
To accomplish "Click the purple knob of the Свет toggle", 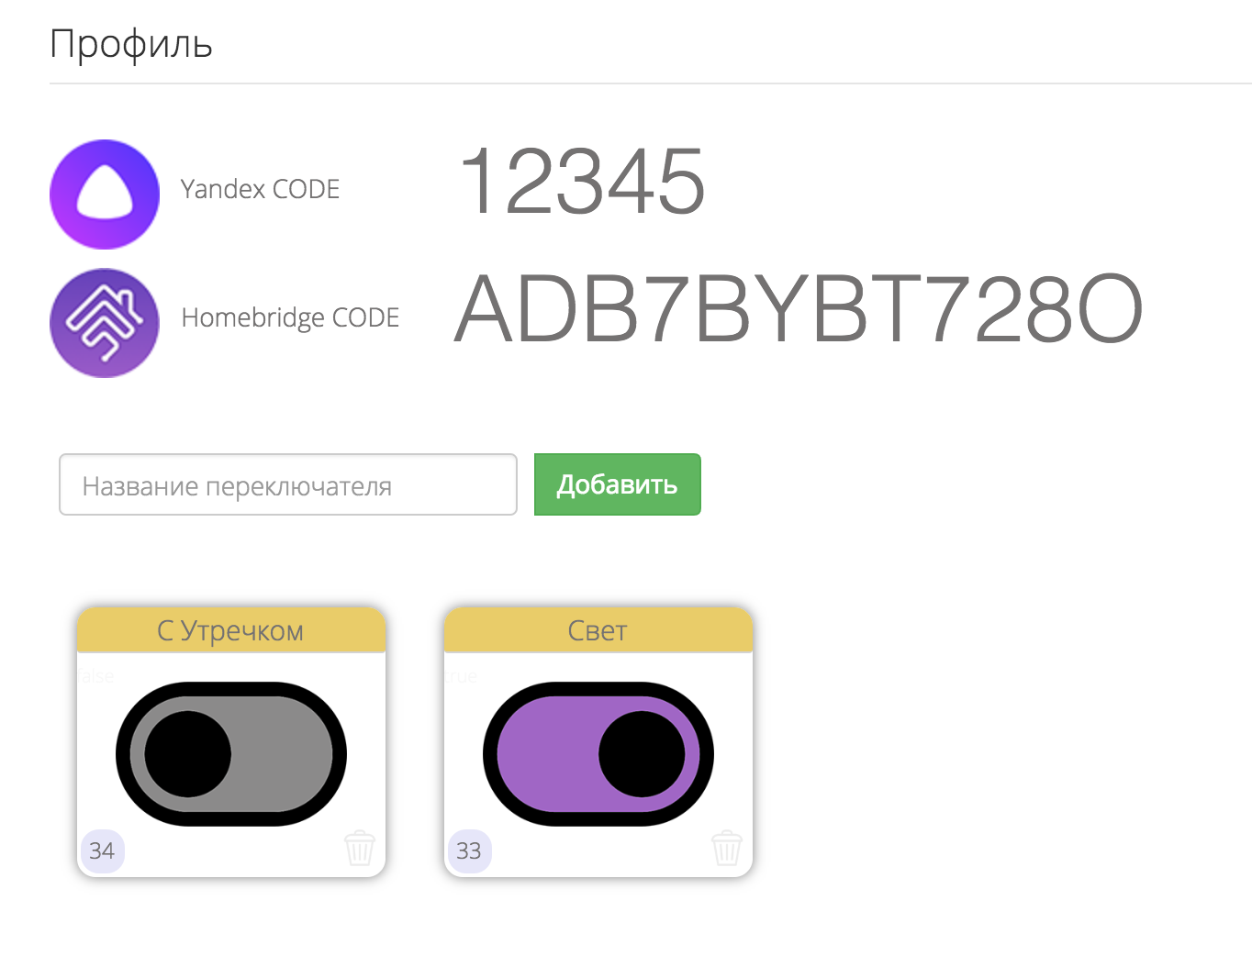I will point(639,753).
